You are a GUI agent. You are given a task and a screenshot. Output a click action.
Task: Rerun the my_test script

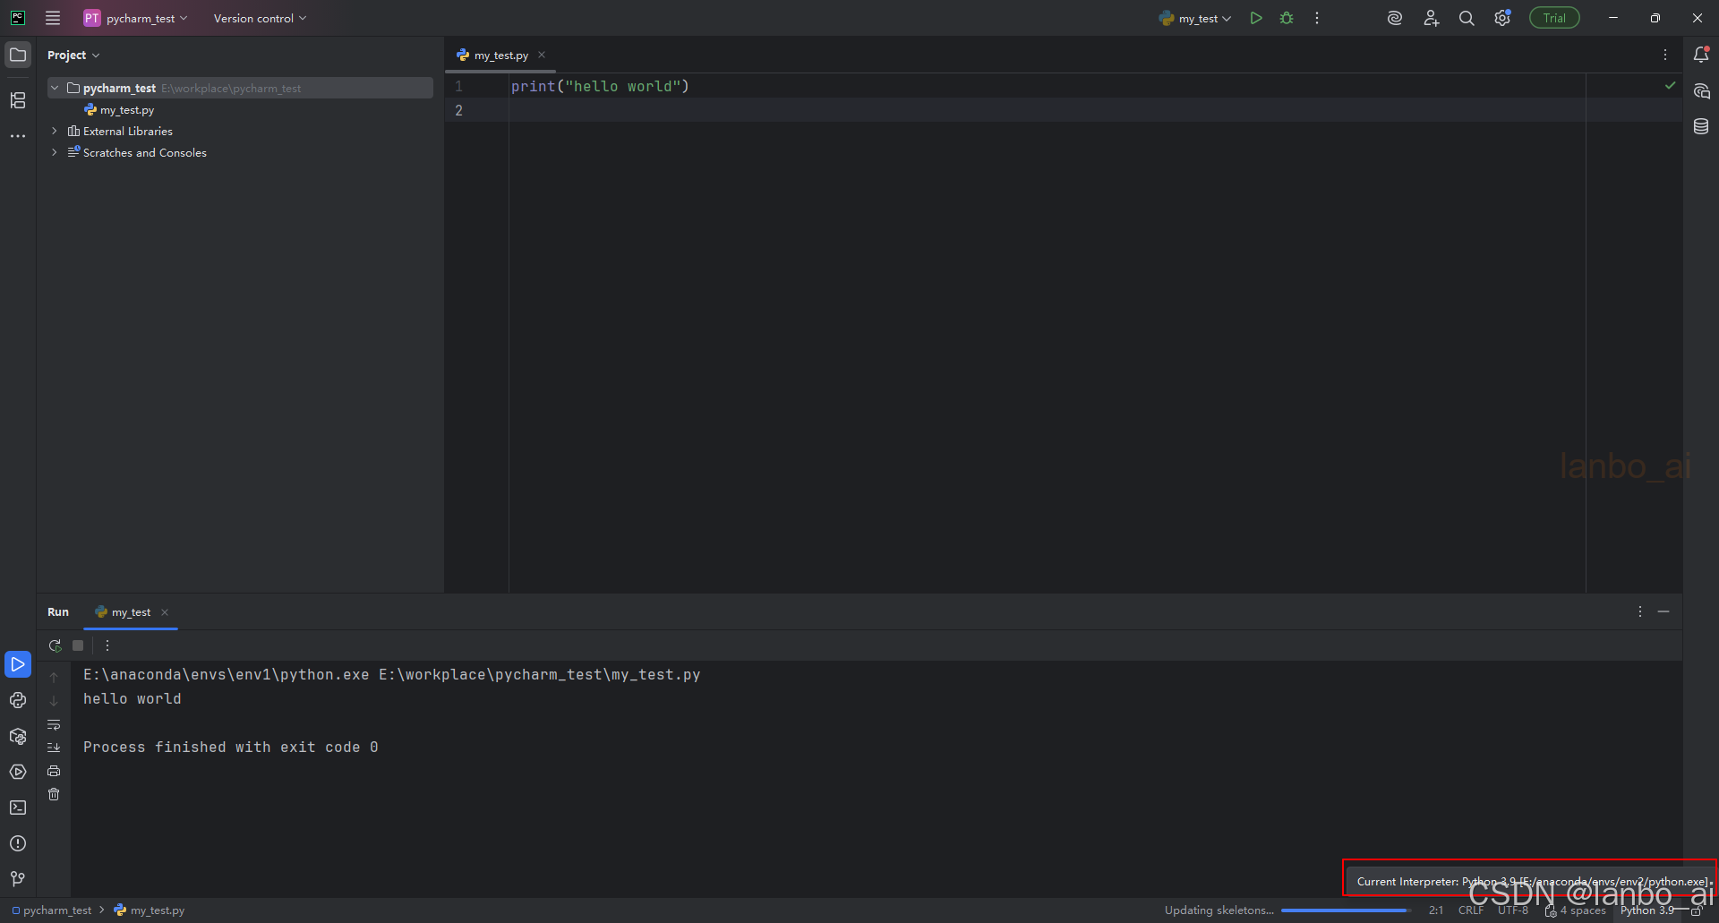click(56, 645)
